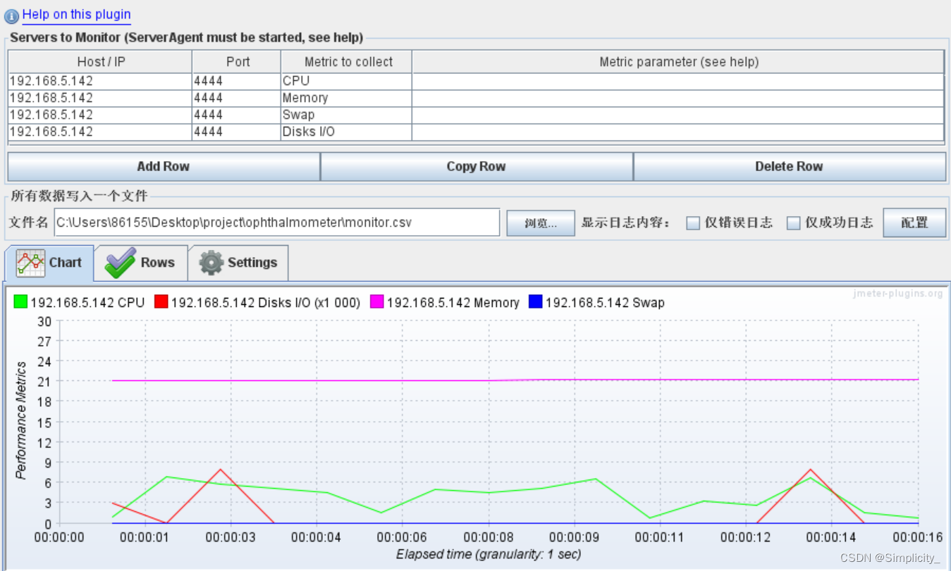This screenshot has height=571, width=951.
Task: Click the 192.168.5.142 CPU legend label
Action: [x=87, y=303]
